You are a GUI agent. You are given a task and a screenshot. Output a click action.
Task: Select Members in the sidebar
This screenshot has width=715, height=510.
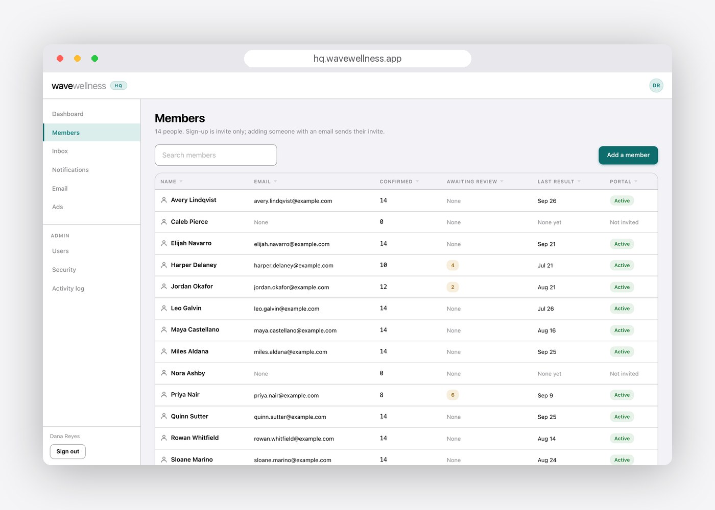click(92, 133)
